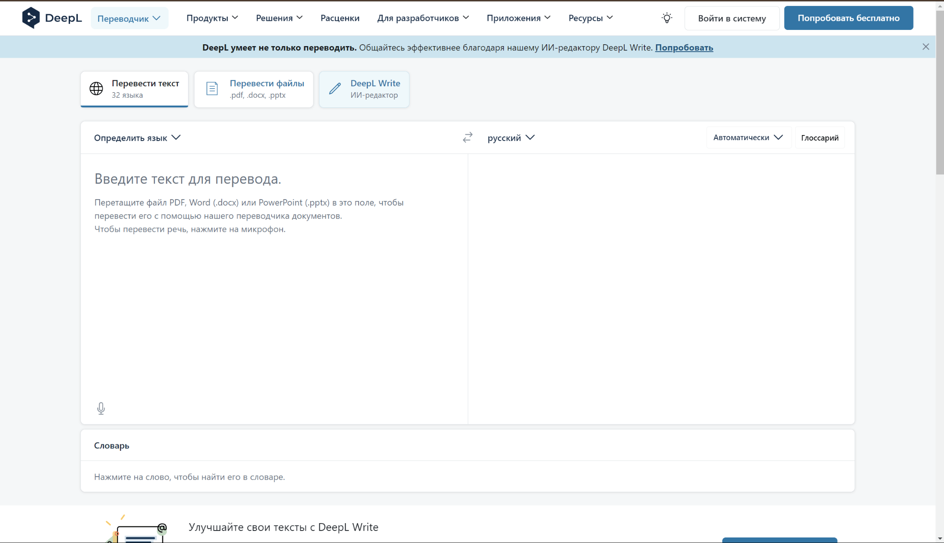Select the globe icon on translate text tab
Viewport: 944px width, 543px height.
(96, 89)
